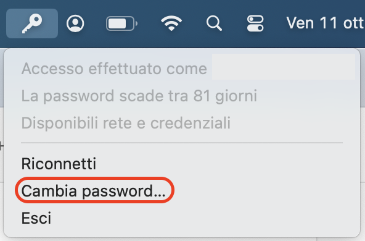Expand the Wi-Fi network list icon
This screenshot has height=241, width=365.
click(171, 23)
